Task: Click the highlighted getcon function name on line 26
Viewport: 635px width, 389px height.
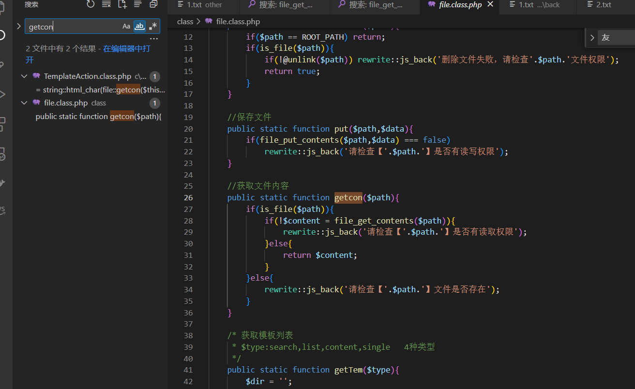Action: click(348, 197)
